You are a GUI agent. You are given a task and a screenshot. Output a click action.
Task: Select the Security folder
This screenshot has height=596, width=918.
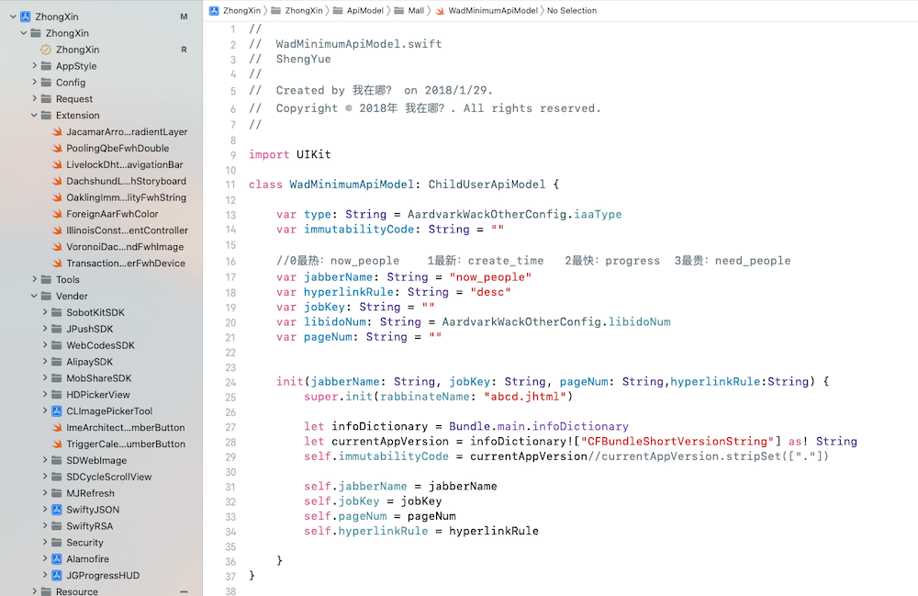(x=84, y=542)
